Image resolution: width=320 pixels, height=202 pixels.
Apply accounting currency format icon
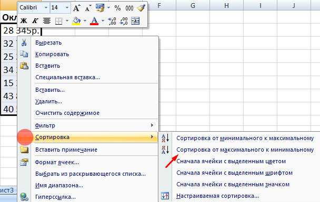100,8
